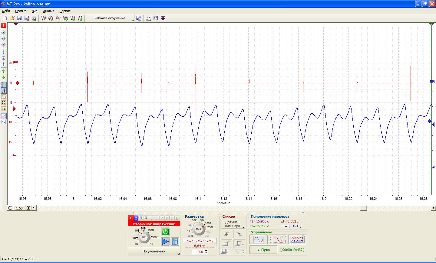
Task: Click the horizontal scrollbar thumb under graph
Action: pos(363,208)
